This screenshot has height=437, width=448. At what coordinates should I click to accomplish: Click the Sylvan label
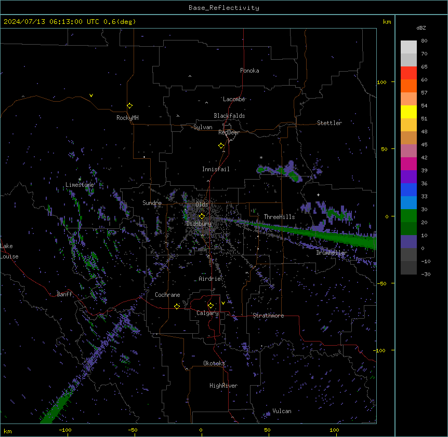click(203, 127)
